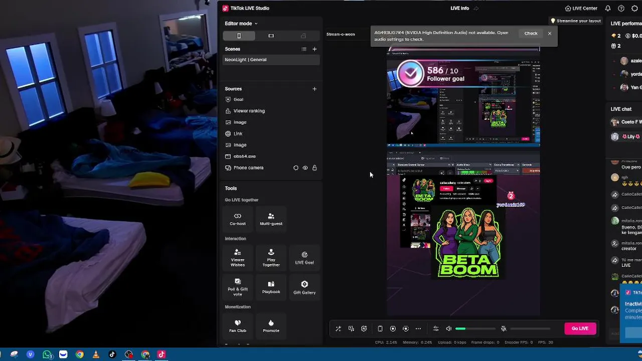This screenshot has width=642, height=361.
Task: Open the effects magic wand tool
Action: [338, 329]
